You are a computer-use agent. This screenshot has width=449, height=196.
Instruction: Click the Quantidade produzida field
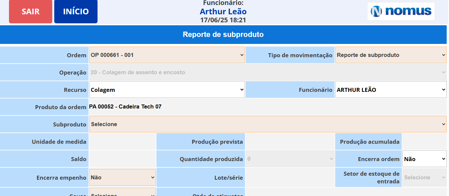point(290,159)
